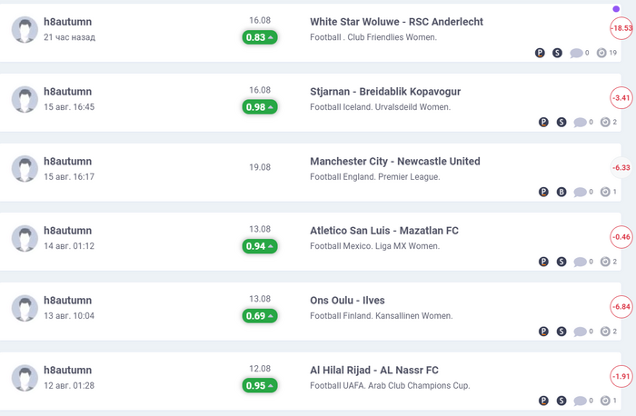
Task: Click the -6.84 result circle
Action: (622, 307)
